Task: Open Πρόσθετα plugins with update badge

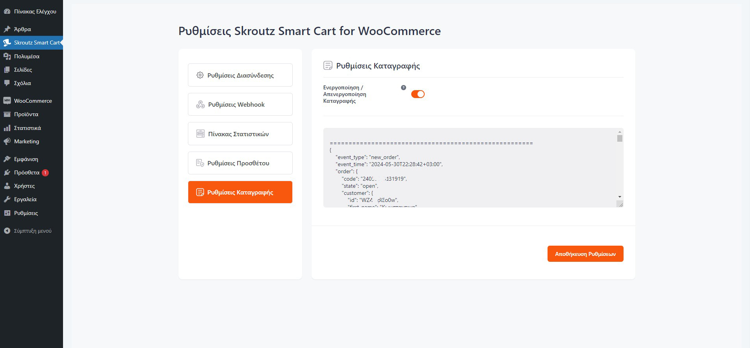Action: [27, 172]
